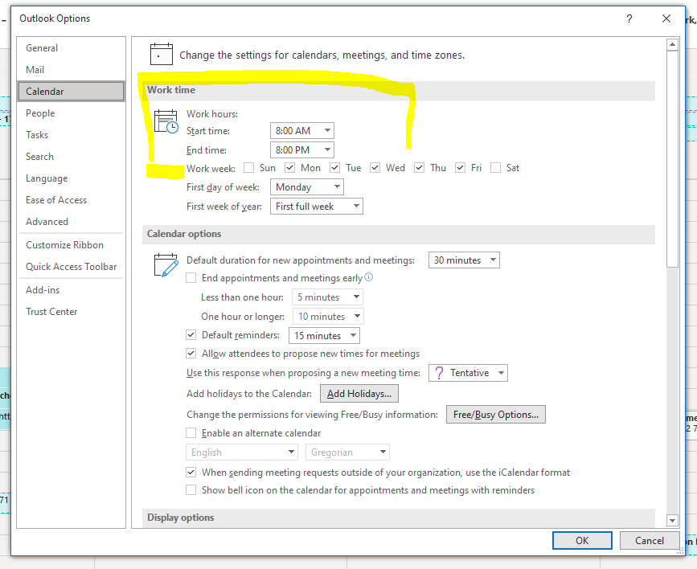Click the scrollbar up arrow

[x=672, y=44]
